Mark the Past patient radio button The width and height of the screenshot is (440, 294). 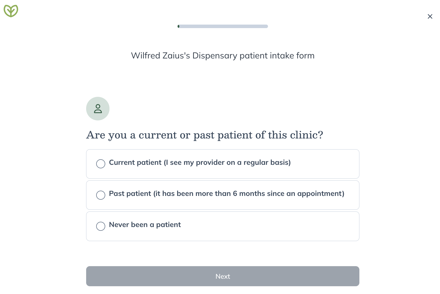coord(100,195)
